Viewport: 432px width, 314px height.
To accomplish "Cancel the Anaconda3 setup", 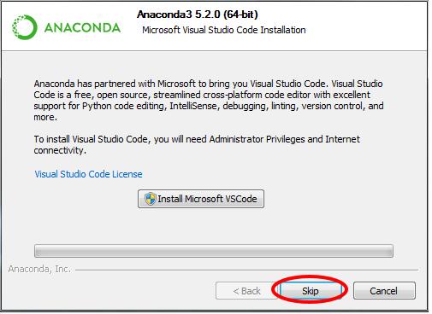I will pos(384,291).
